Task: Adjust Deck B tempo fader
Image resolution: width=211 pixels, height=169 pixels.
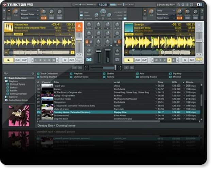Action: pyautogui.click(x=199, y=41)
